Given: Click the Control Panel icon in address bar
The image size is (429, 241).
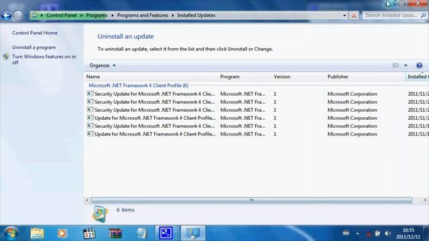Looking at the screenshot, I should click(x=34, y=15).
